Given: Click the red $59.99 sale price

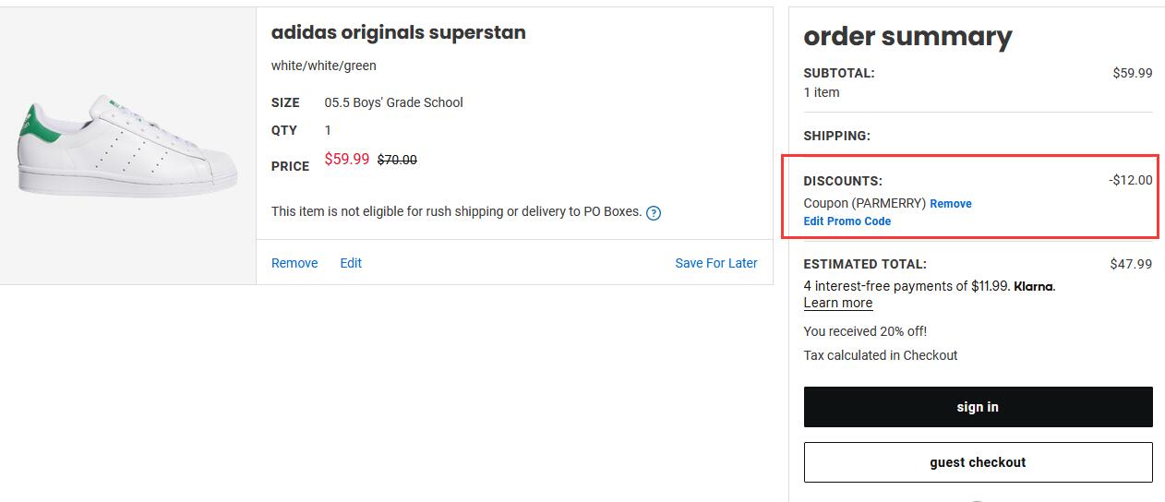Looking at the screenshot, I should (347, 159).
